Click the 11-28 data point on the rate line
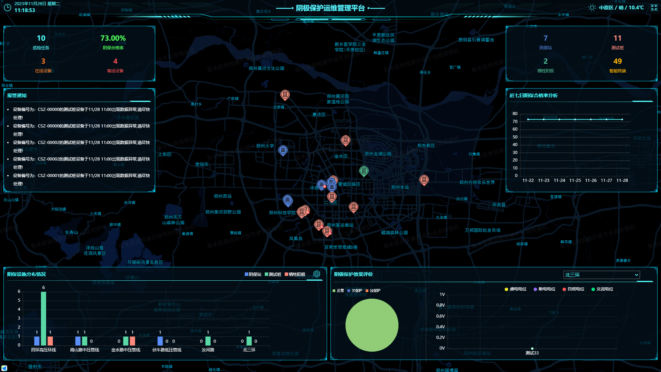The width and height of the screenshot is (661, 372). point(622,120)
